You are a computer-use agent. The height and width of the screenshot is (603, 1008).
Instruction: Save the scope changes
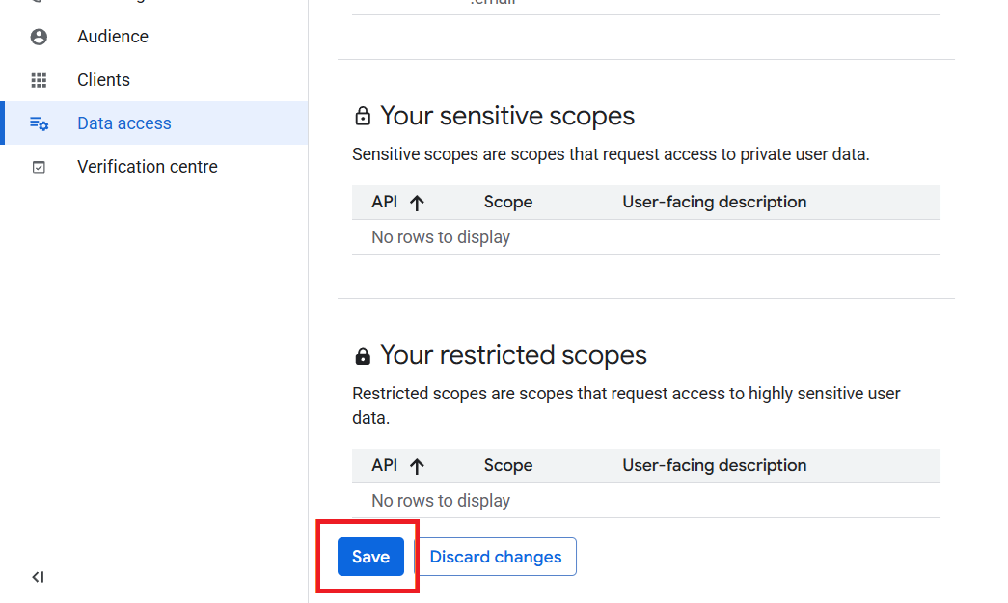tap(371, 557)
